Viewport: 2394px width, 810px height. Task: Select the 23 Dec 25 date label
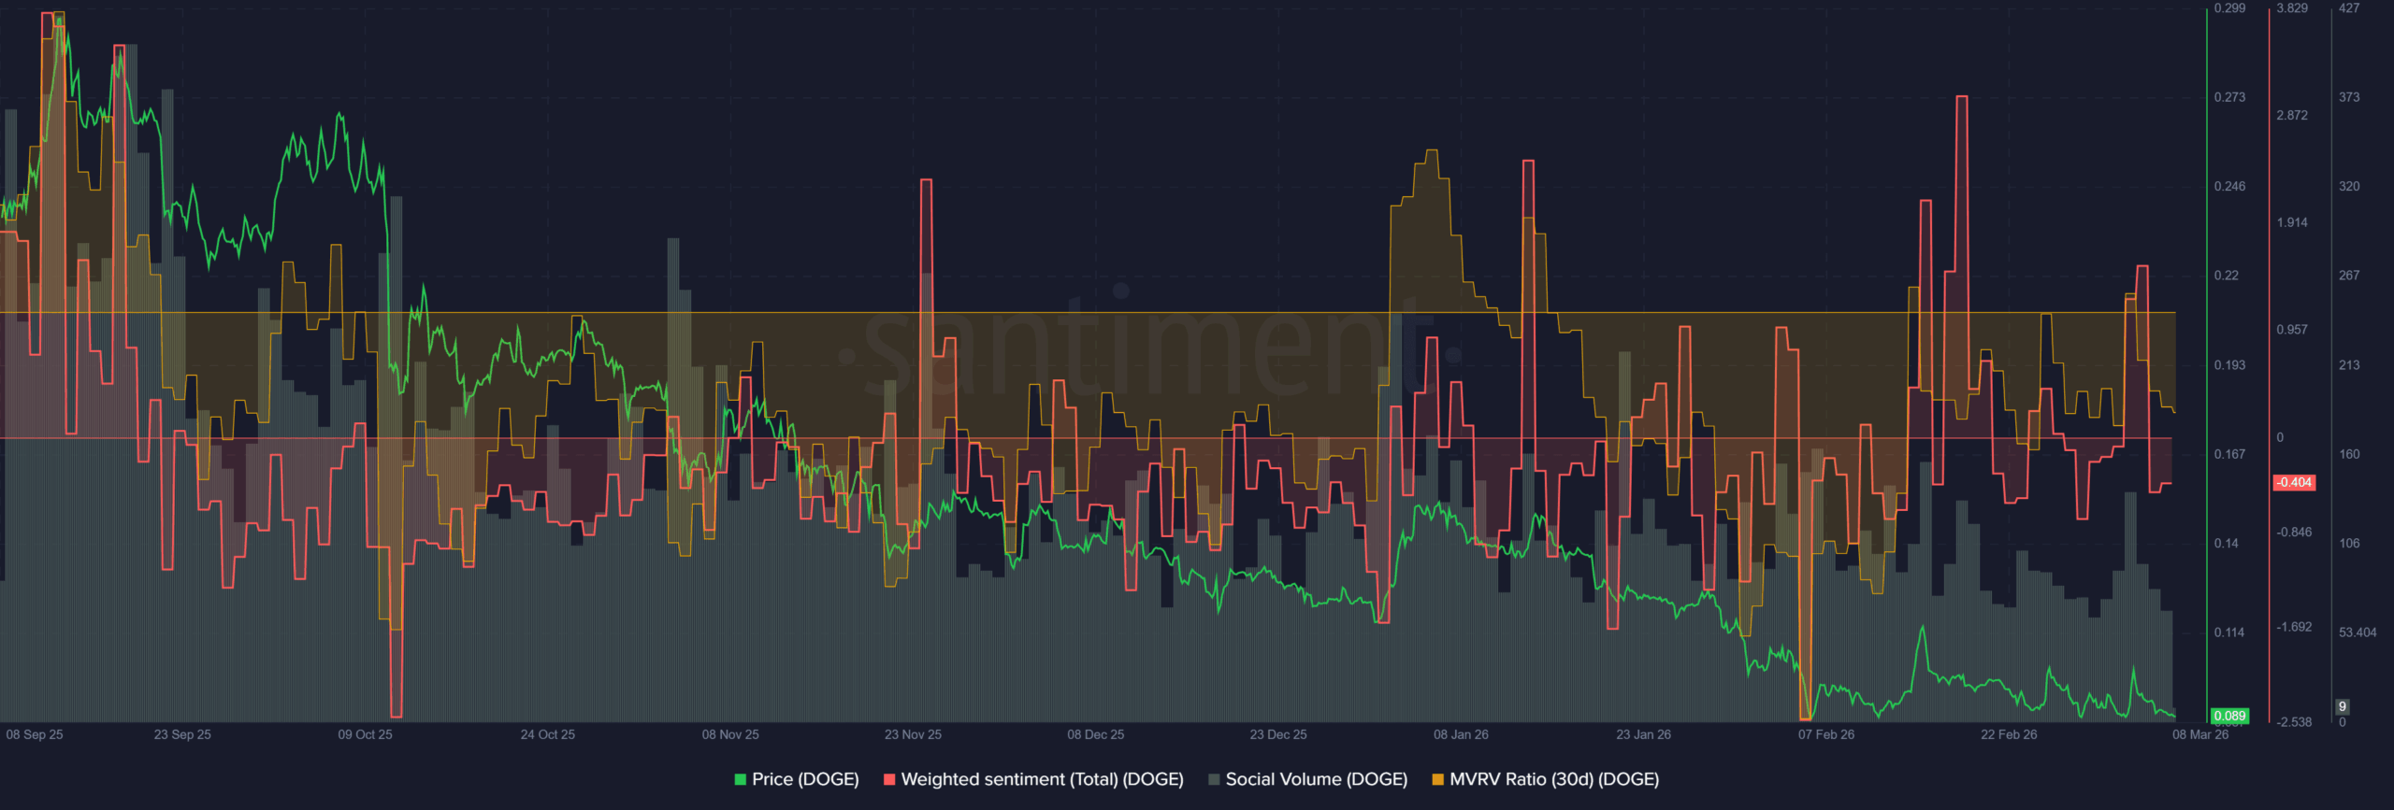point(1278,734)
